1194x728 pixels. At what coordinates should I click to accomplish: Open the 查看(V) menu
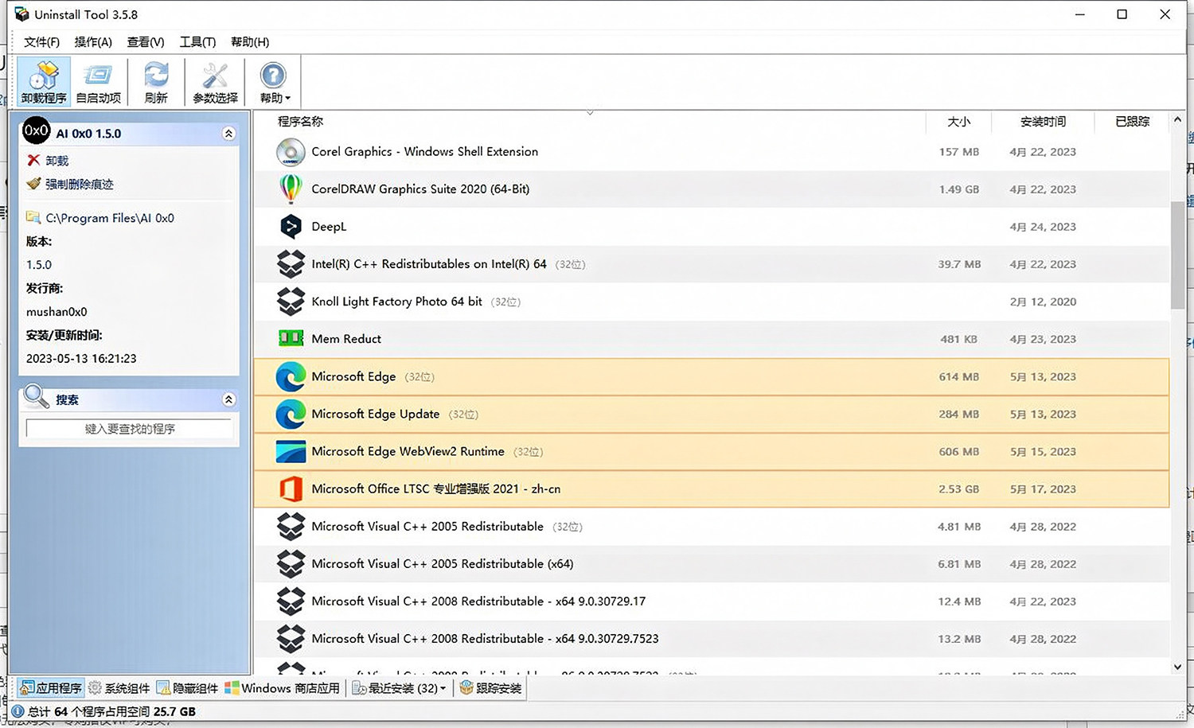[146, 42]
